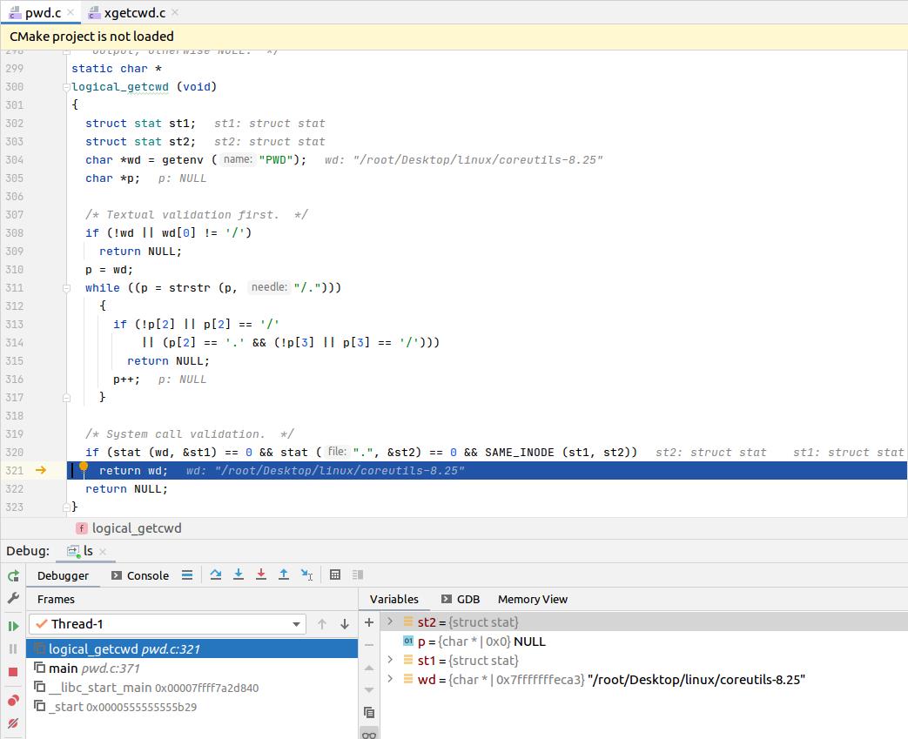
Task: Open the Thread-1 dropdown
Action: (167, 624)
